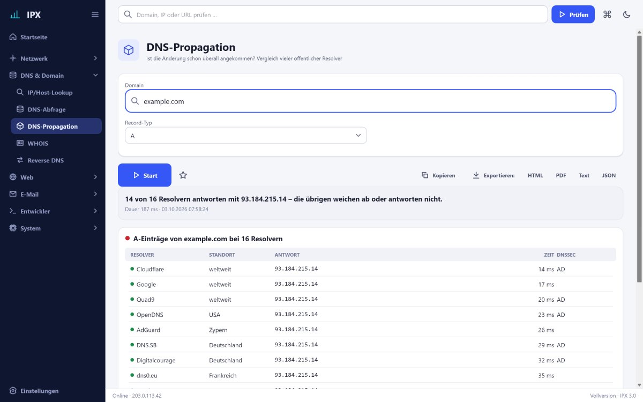Click the Frankreich location cell
The height and width of the screenshot is (402, 643).
223,376
